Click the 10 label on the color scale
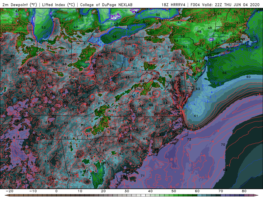Screen dimensions: 263x197 coord(80,191)
